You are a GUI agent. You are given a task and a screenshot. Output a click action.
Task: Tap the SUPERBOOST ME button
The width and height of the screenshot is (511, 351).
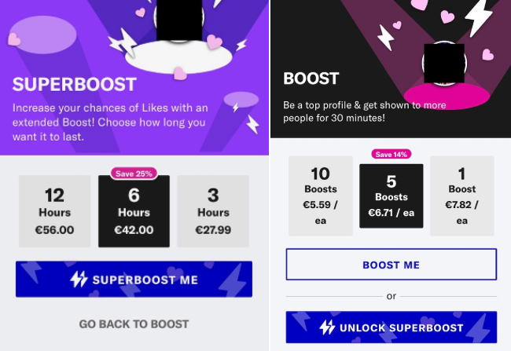click(x=134, y=279)
